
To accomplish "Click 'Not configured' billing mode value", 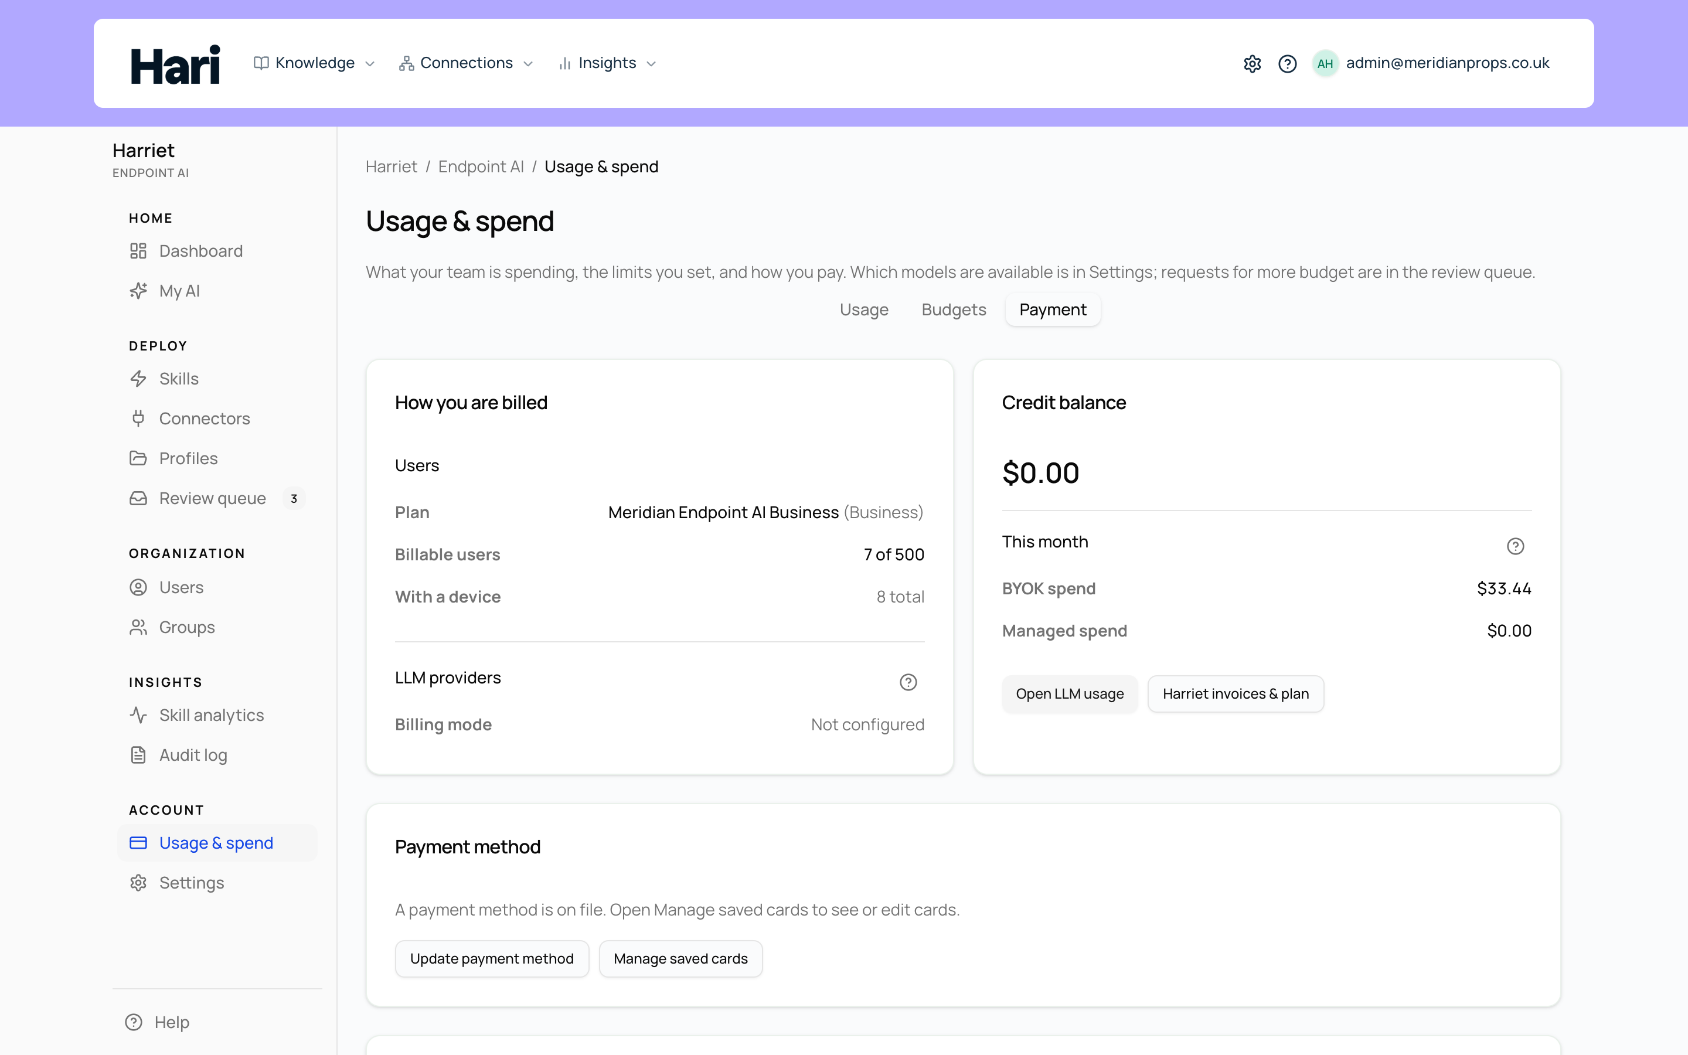I will (867, 725).
